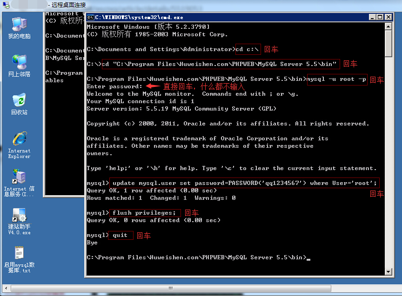402x296 pixels.
Task: Minimize the cmd.exe window
Action: [x=372, y=17]
